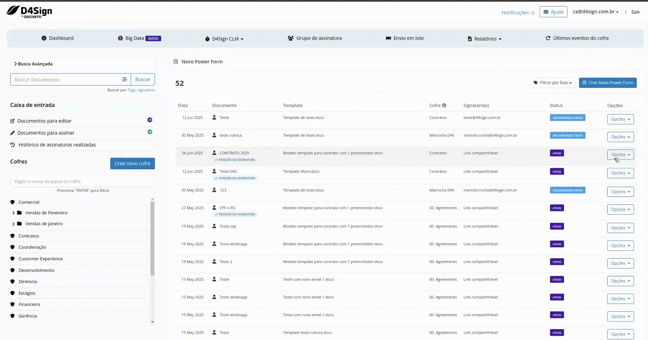Click the person icon in teste rubrica row
The height and width of the screenshot is (340, 648).
[x=214, y=135]
